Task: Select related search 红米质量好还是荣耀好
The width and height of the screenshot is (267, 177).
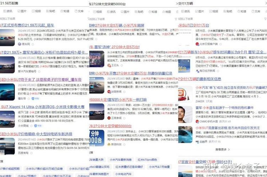Action: coord(129,167)
